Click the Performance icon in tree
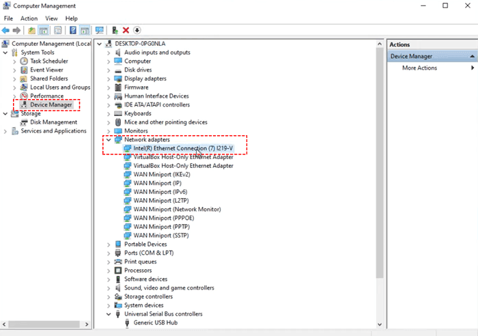The image size is (478, 336). coord(24,96)
